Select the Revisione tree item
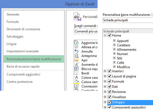Image resolution: width=153 pixels, height=109 pixels. 119,92
